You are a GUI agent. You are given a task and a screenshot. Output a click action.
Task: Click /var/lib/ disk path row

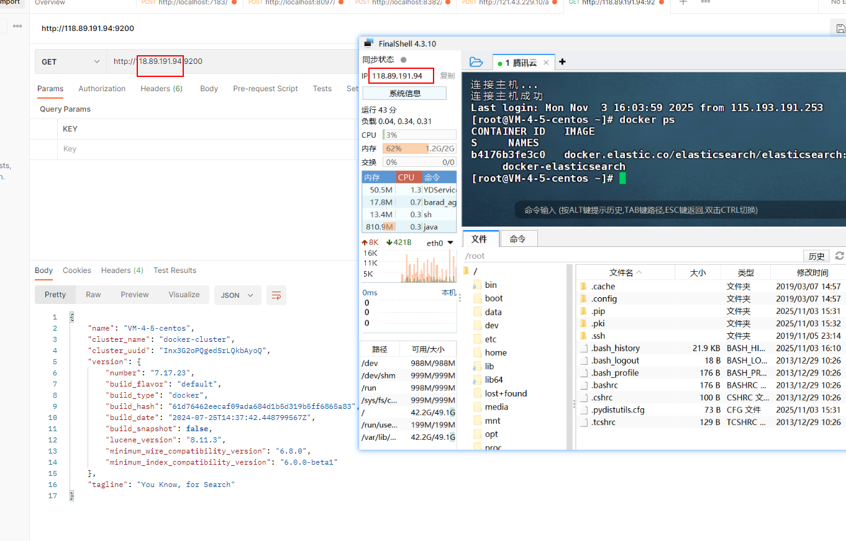(408, 437)
